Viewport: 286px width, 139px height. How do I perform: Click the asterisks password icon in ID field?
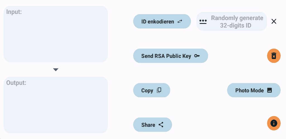click(x=203, y=22)
